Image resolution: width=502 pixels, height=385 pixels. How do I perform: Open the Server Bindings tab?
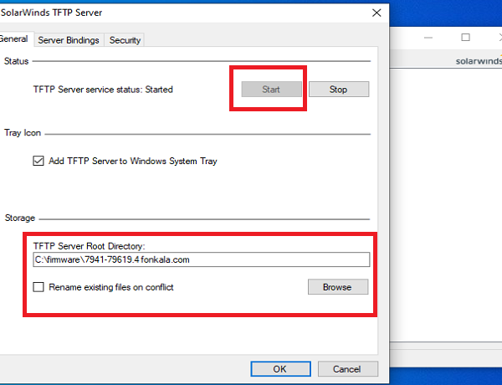tap(69, 39)
